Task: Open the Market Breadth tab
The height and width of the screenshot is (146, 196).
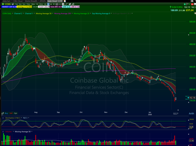Action: [31, 1]
